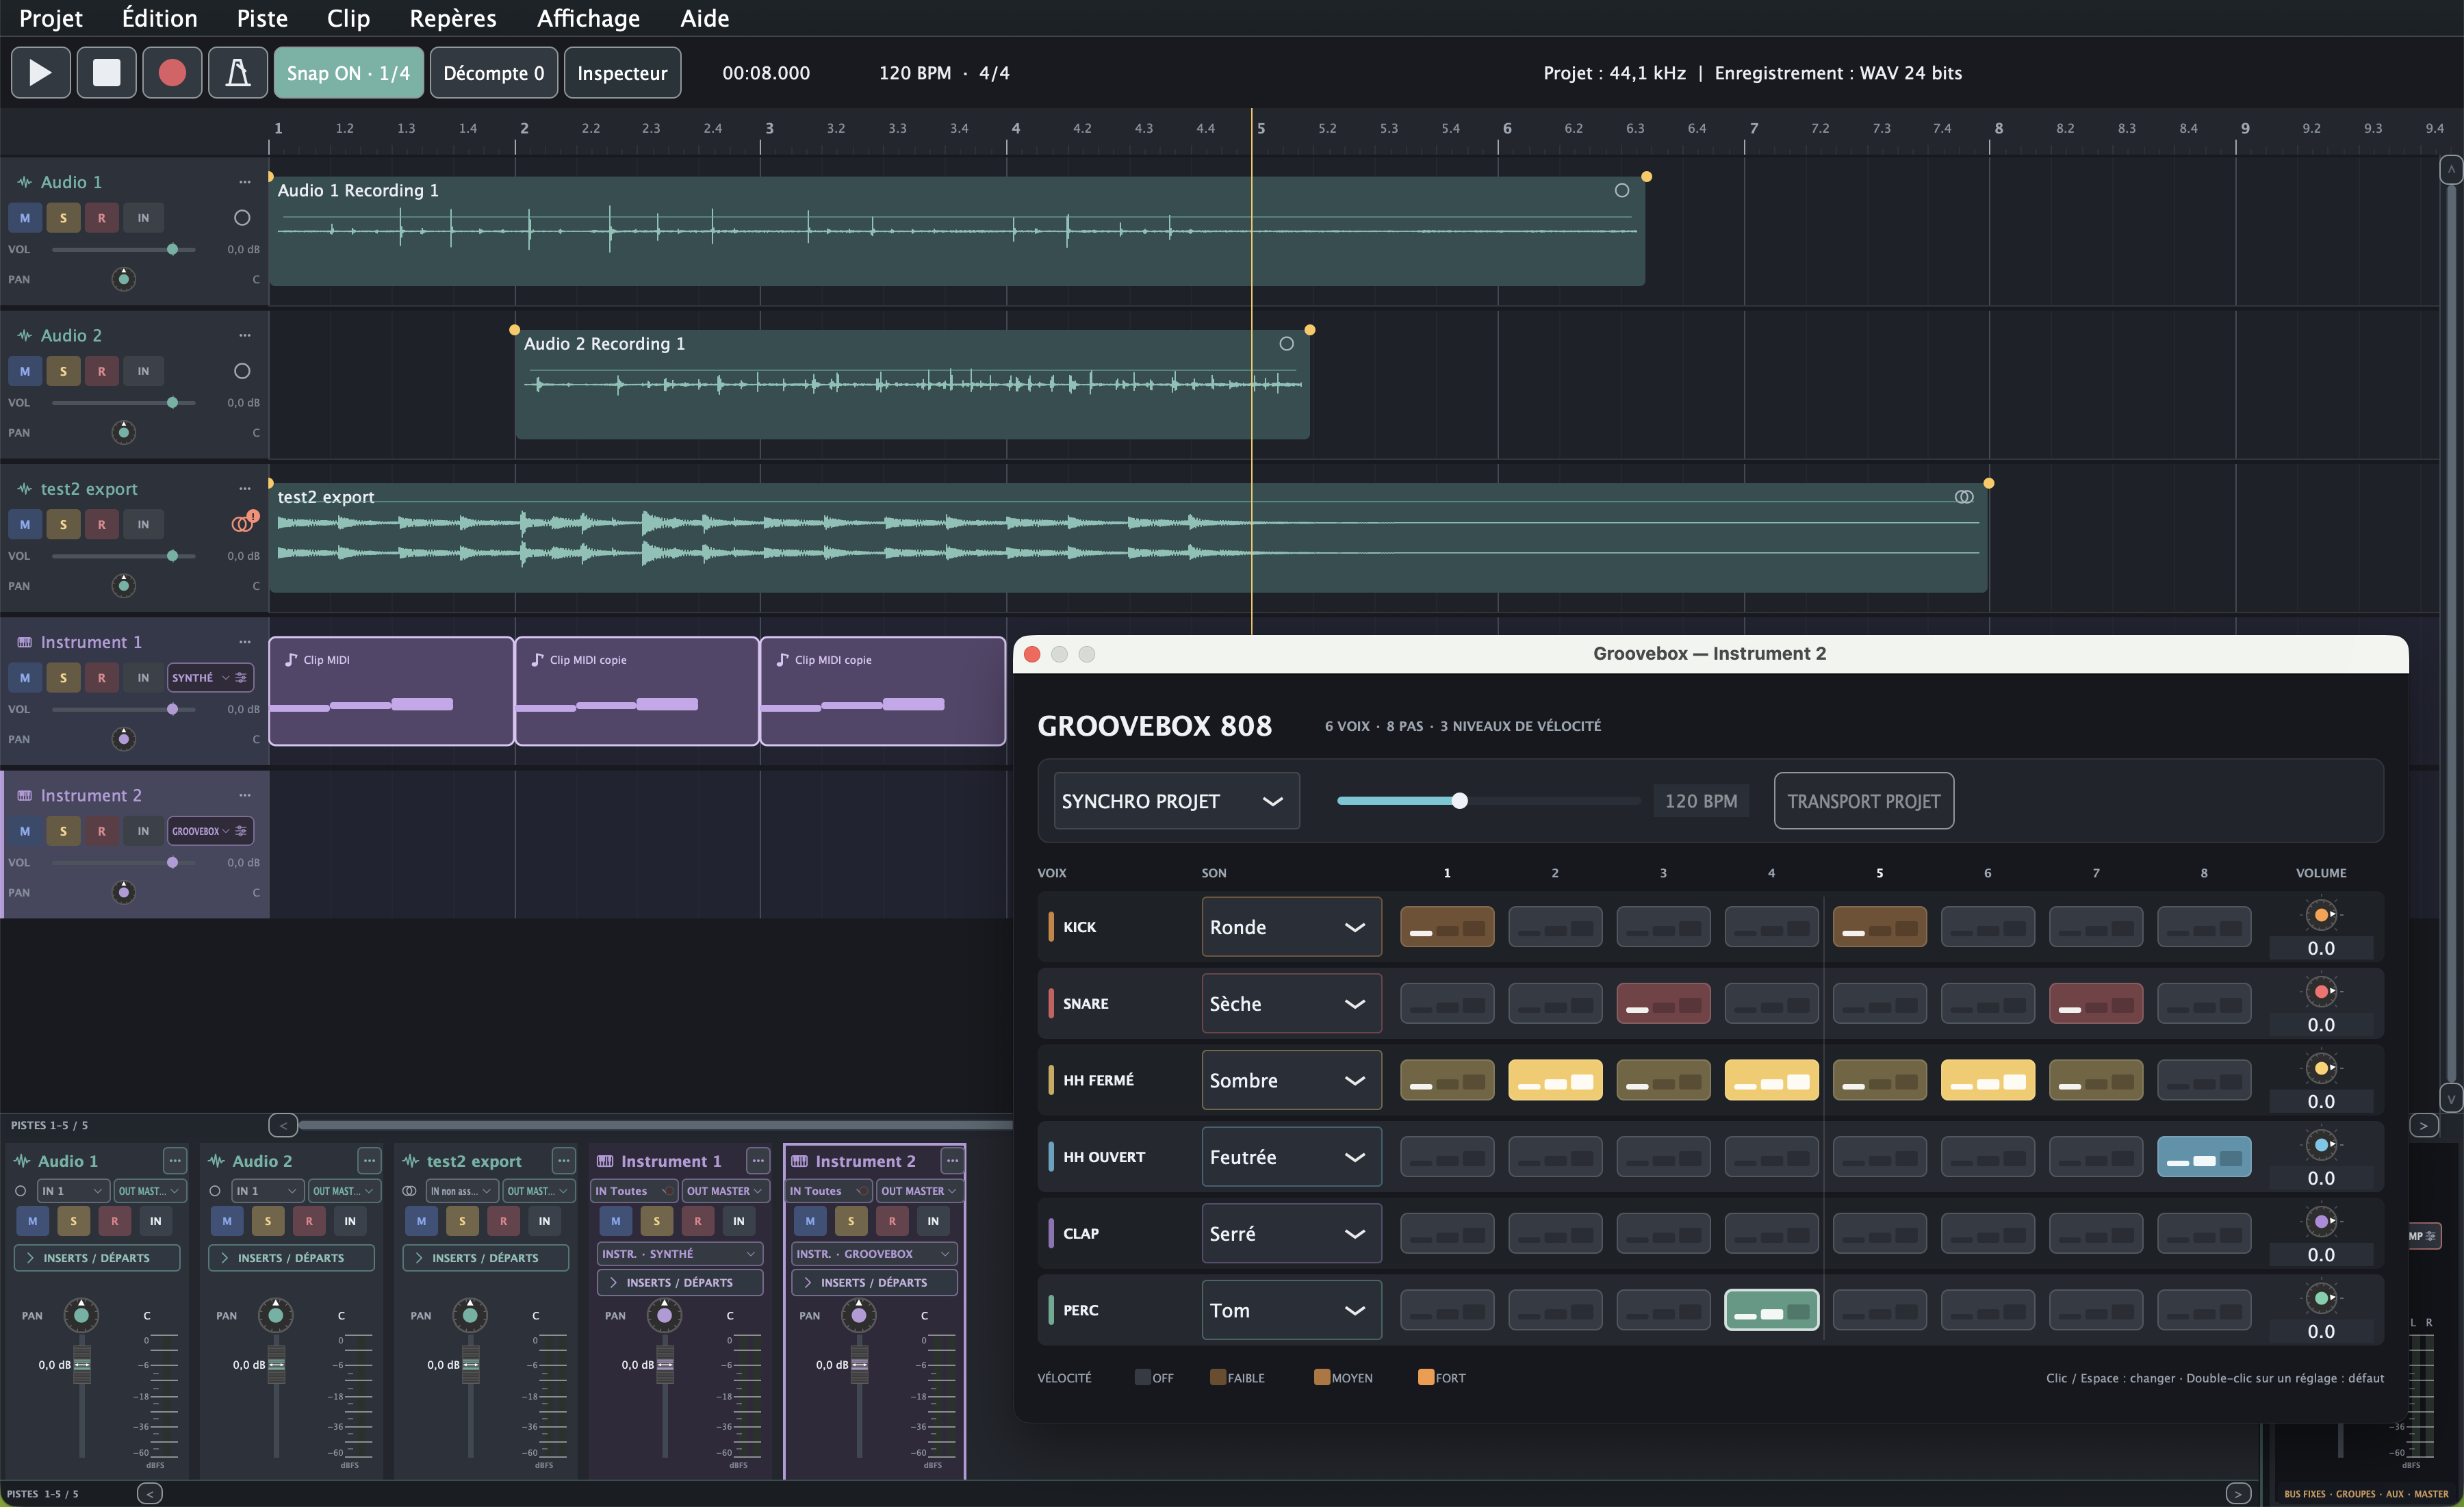Click the vertical scroll-up arrow in arrangement
The height and width of the screenshot is (1507, 2464).
2451,169
